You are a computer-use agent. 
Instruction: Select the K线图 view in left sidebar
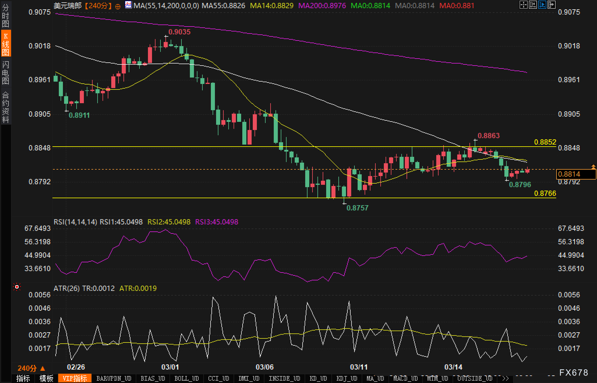(5, 44)
